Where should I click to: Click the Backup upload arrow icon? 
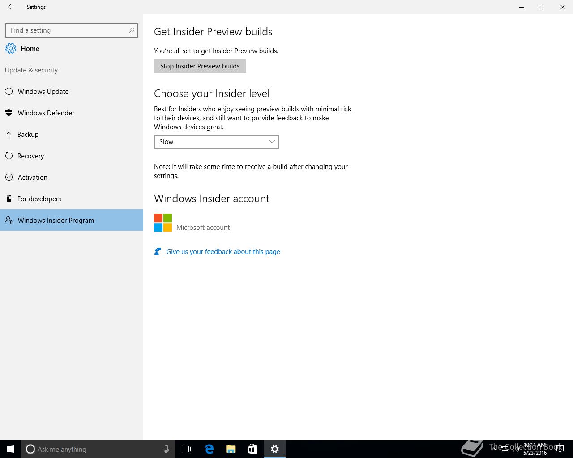[9, 134]
